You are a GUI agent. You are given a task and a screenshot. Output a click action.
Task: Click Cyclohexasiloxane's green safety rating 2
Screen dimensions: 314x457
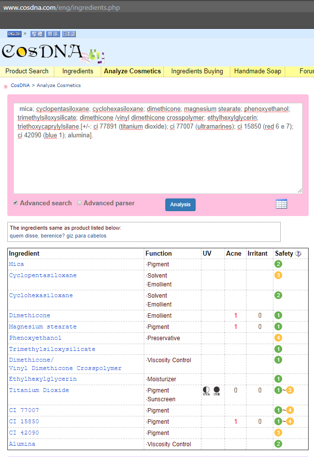click(278, 295)
